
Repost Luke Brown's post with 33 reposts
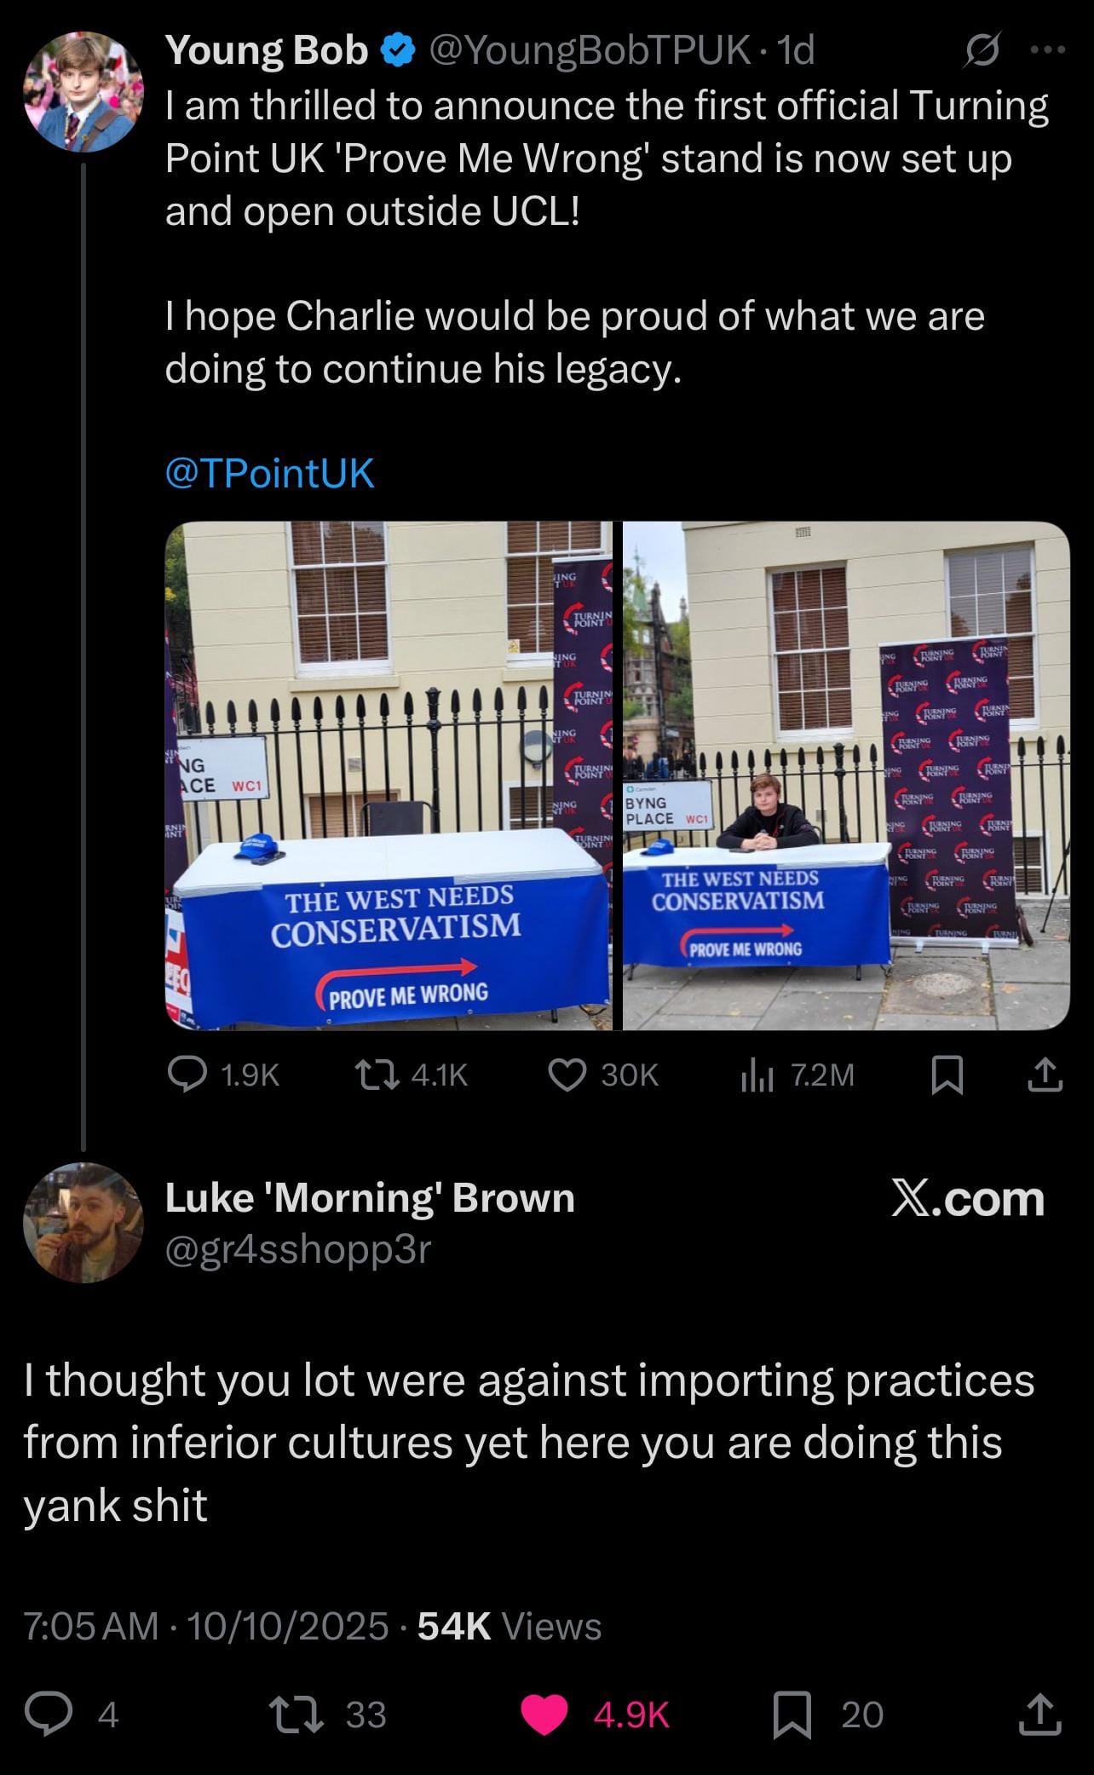pos(328,1714)
